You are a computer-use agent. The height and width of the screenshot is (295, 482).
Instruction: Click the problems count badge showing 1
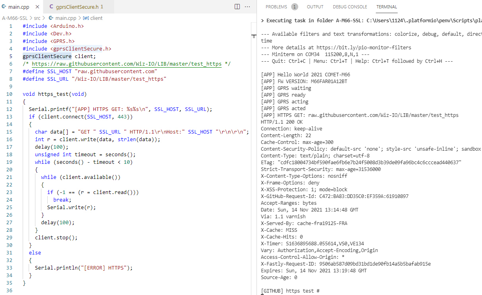(x=295, y=7)
